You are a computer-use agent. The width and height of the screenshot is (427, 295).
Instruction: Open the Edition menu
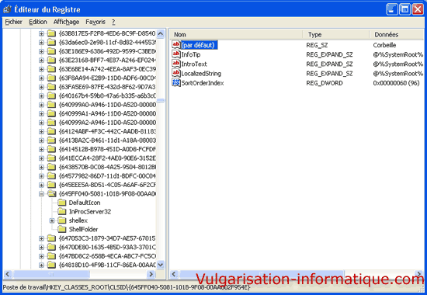38,22
